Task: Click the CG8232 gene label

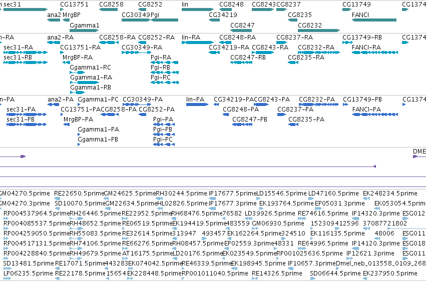Action: (310, 25)
